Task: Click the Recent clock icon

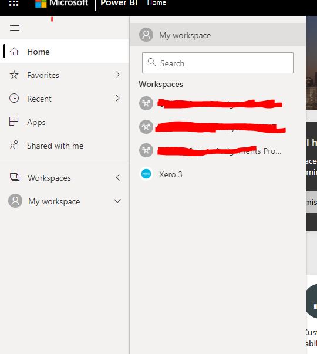Action: click(x=14, y=99)
